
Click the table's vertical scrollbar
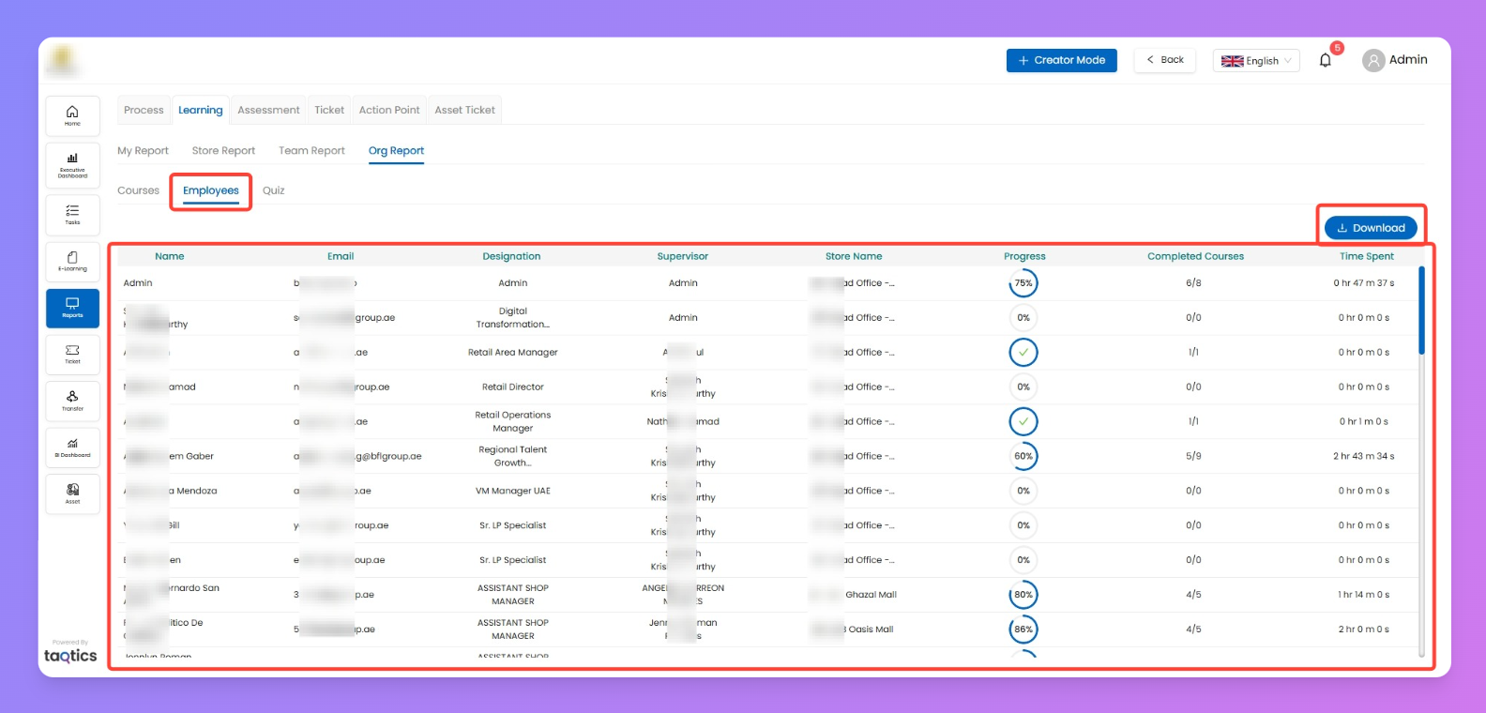(1421, 311)
